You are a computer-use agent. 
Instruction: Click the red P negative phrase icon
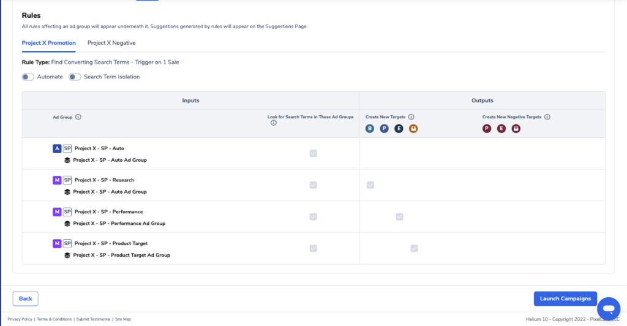[x=487, y=129]
